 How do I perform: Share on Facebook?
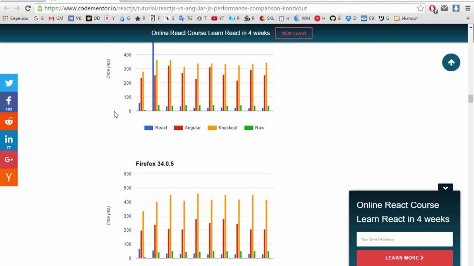click(9, 102)
